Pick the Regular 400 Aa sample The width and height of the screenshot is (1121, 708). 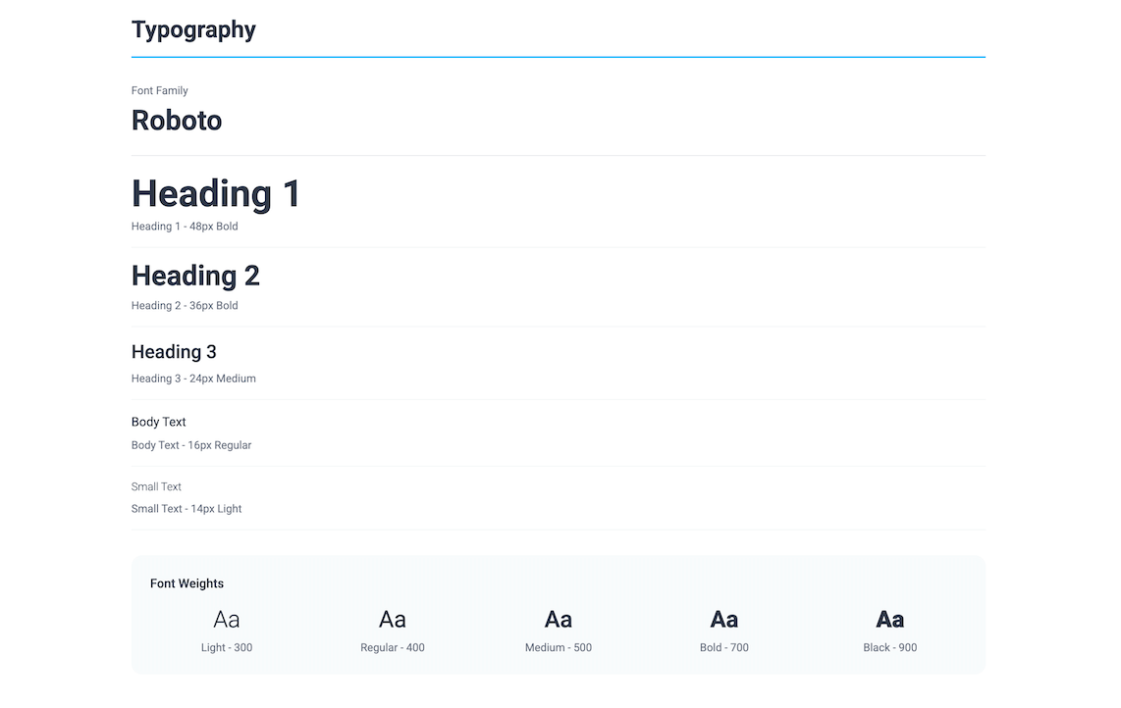pyautogui.click(x=393, y=620)
